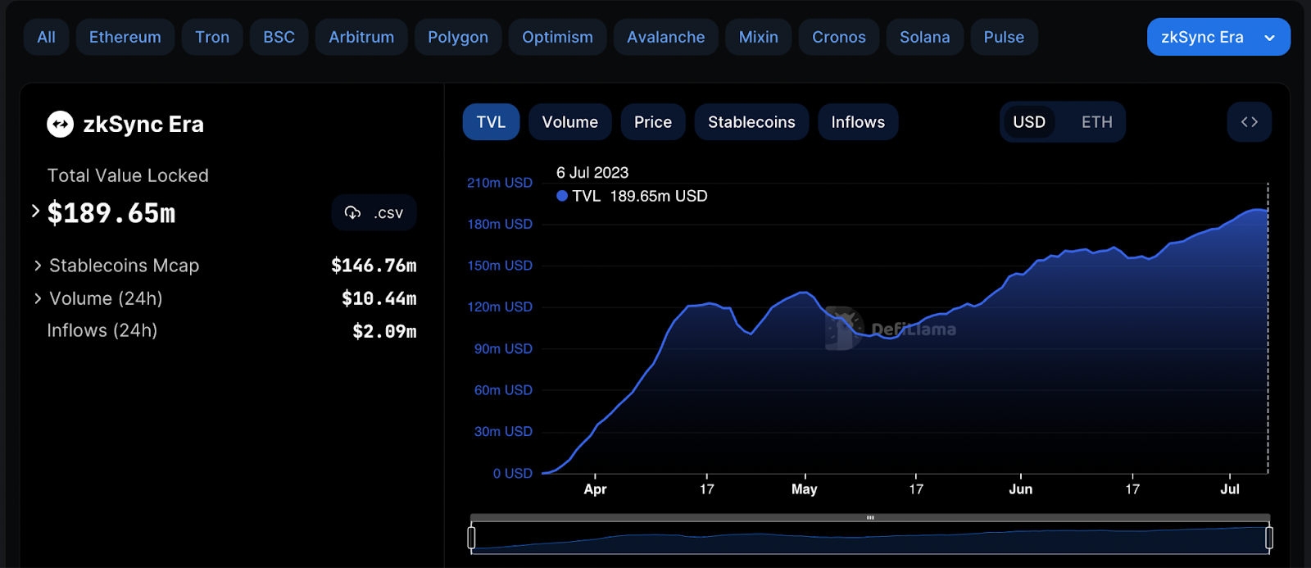Image resolution: width=1311 pixels, height=568 pixels.
Task: Click the Jun label on time axis
Action: coord(1021,489)
